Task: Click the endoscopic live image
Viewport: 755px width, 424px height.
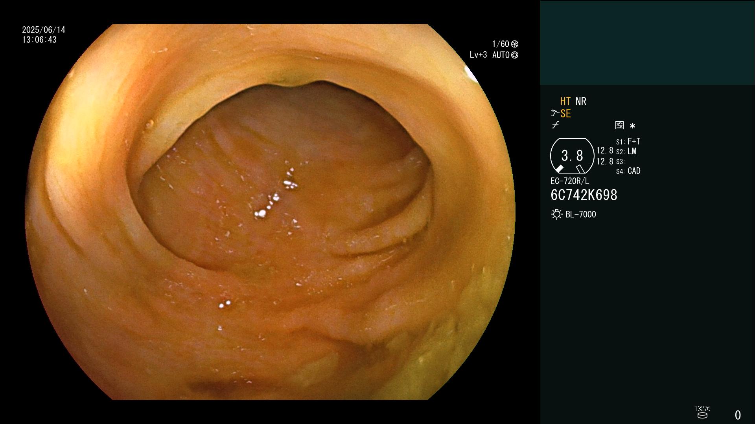Action: [x=270, y=212]
